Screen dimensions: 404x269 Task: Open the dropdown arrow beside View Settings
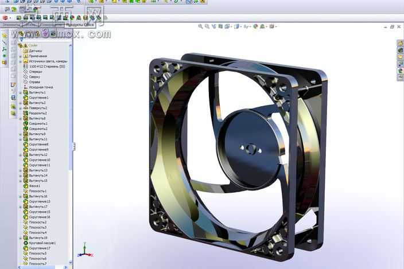(x=275, y=26)
